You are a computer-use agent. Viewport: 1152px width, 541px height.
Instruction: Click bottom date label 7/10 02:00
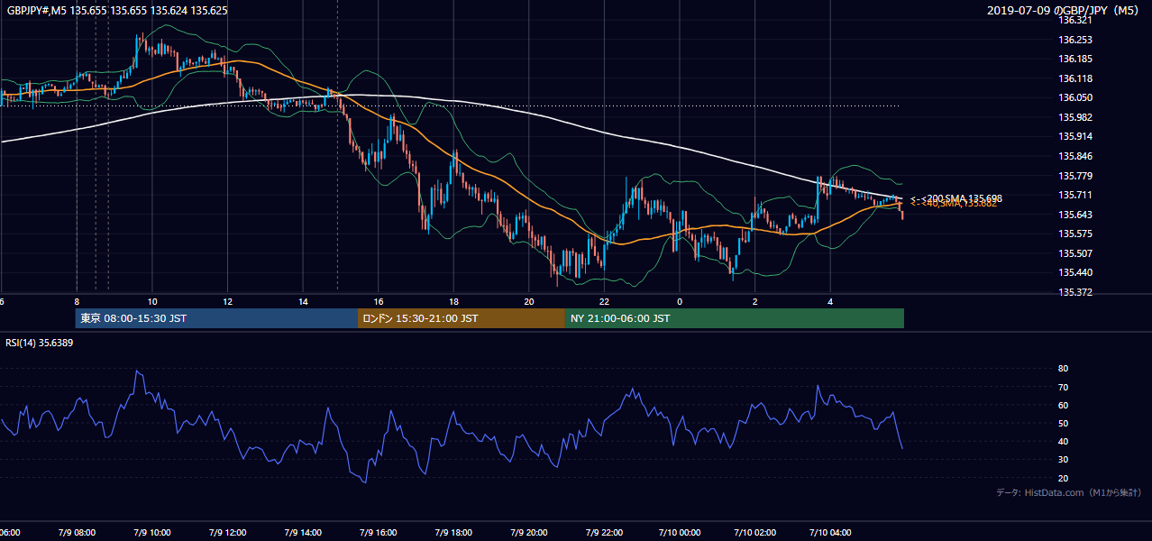click(x=754, y=533)
